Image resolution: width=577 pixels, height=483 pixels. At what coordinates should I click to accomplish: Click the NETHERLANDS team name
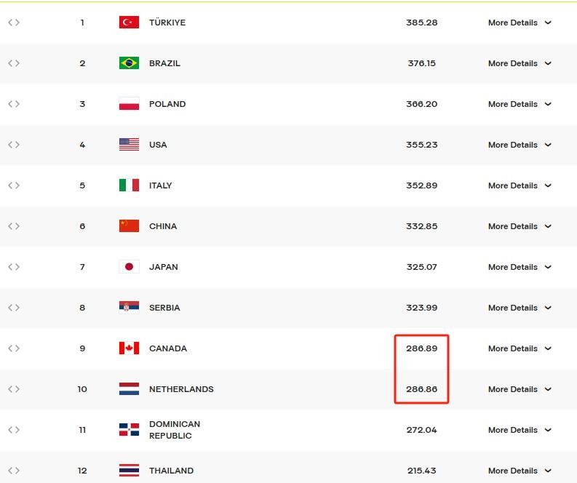pos(181,389)
